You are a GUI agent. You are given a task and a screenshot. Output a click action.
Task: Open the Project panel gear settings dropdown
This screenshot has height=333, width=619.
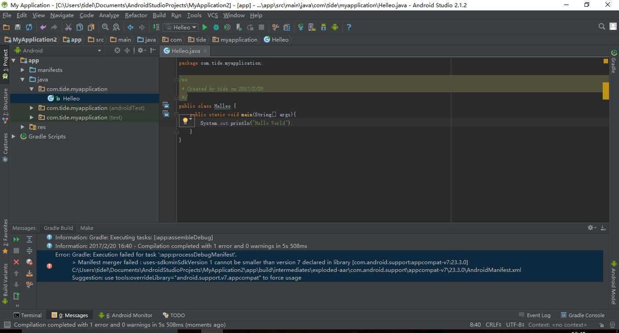[141, 50]
